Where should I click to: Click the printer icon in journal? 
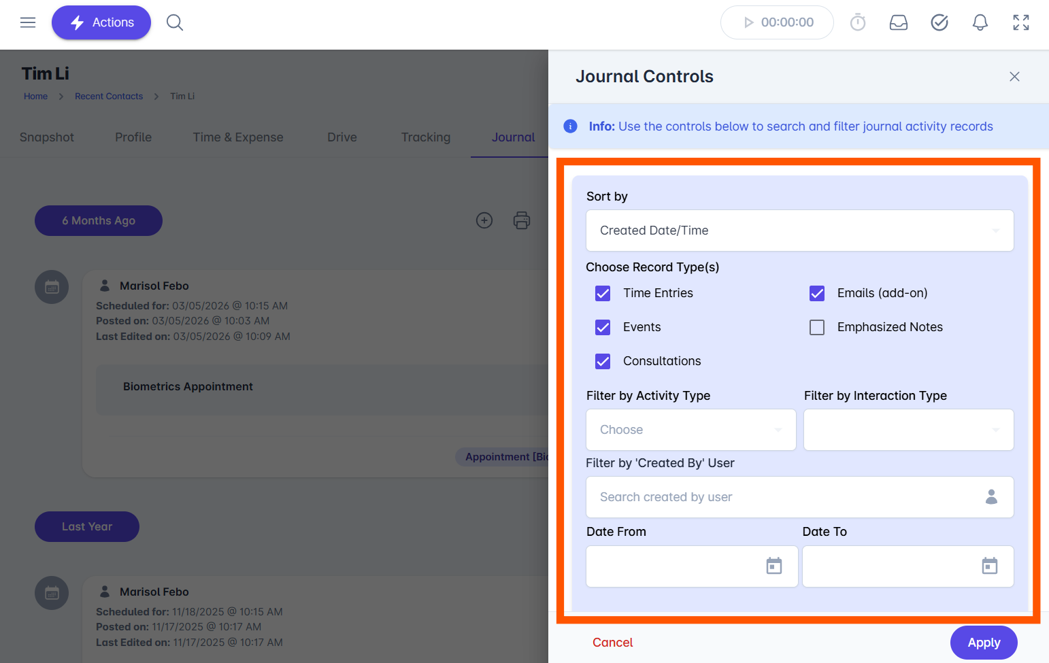522,220
